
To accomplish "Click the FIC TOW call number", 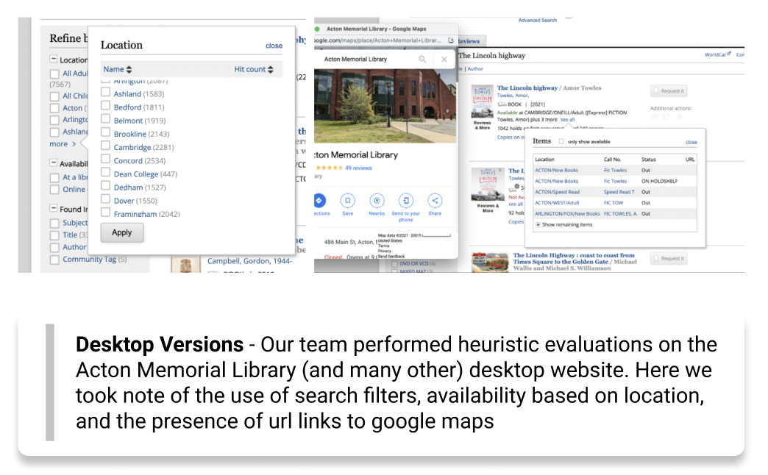I will coord(614,203).
